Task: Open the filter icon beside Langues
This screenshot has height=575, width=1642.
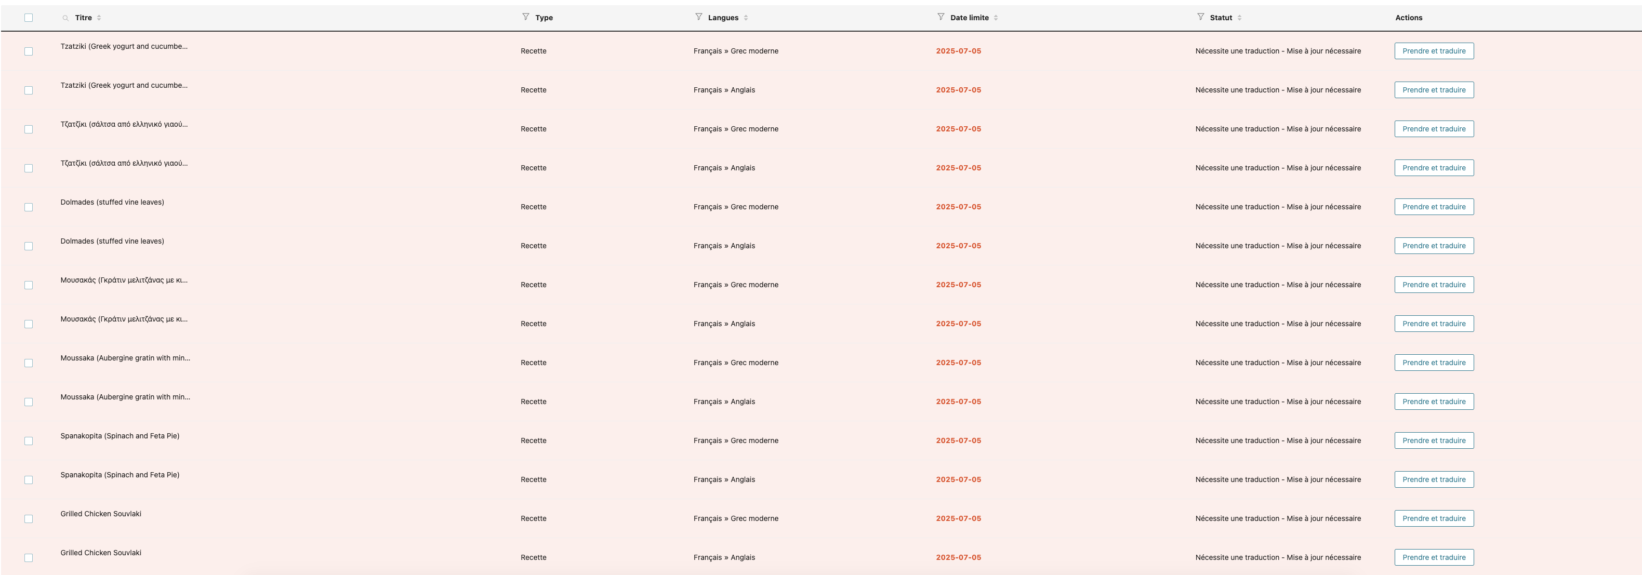Action: [x=698, y=17]
